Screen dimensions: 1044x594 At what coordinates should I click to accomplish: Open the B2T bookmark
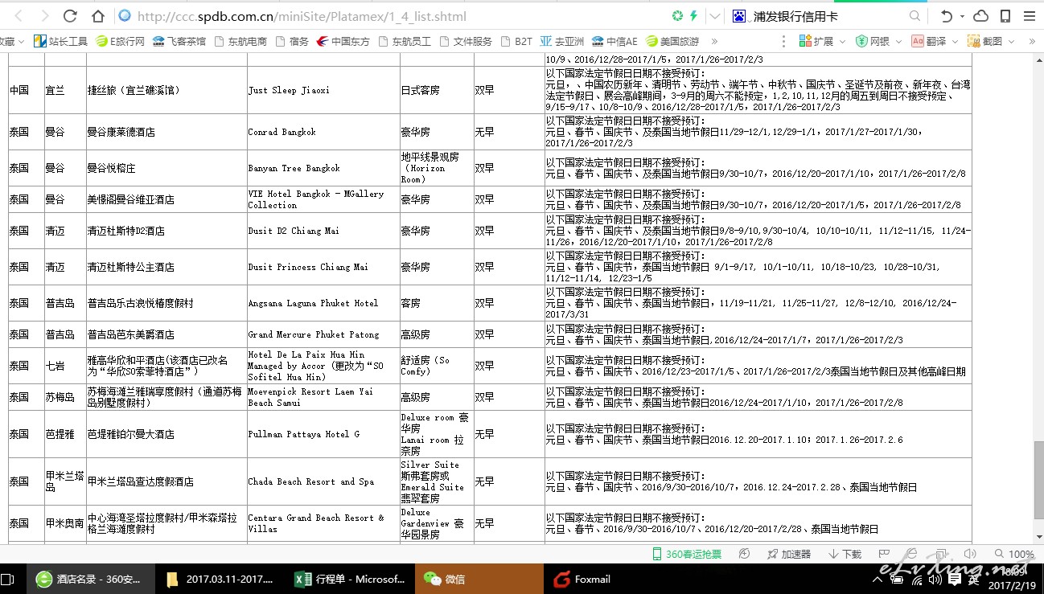click(516, 41)
